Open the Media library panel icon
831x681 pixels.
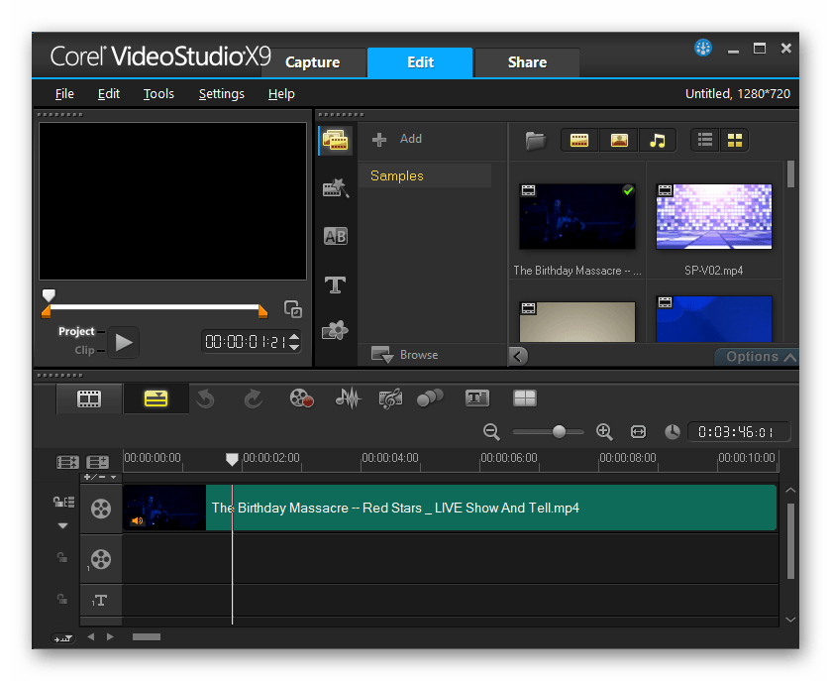click(x=335, y=140)
